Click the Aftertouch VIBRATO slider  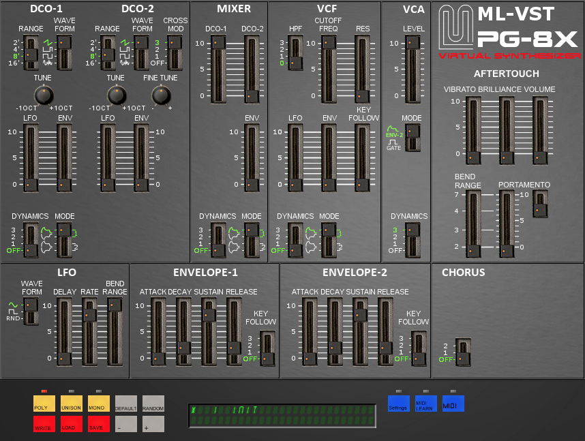coord(473,131)
